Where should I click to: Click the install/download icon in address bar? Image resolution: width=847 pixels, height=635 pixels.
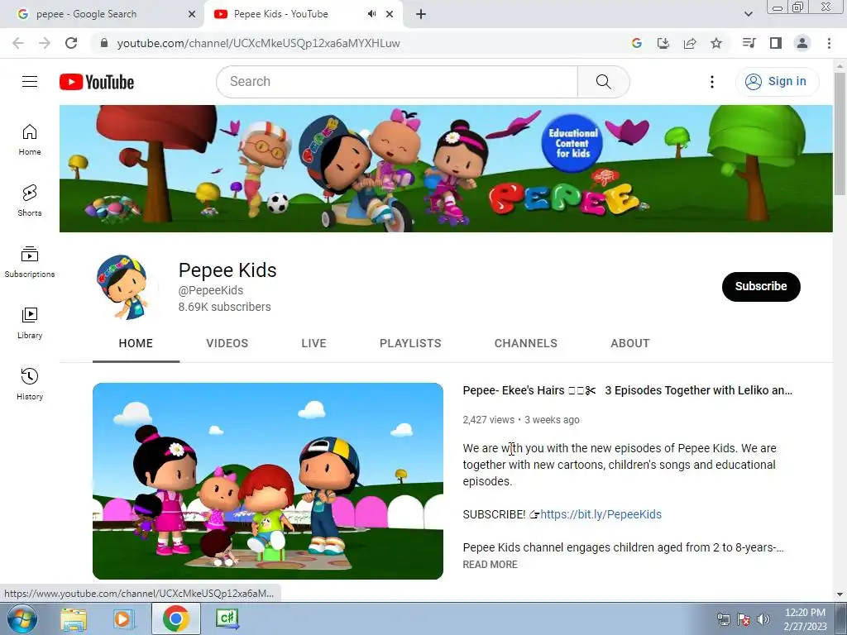(x=663, y=43)
